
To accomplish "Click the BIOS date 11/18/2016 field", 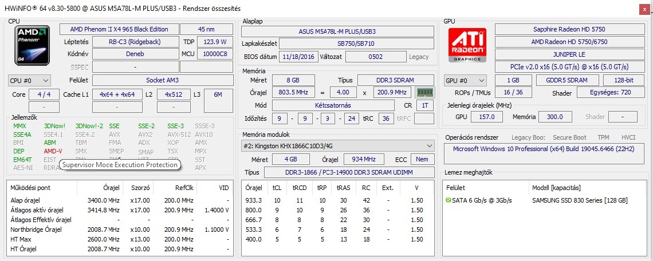I will coord(298,57).
